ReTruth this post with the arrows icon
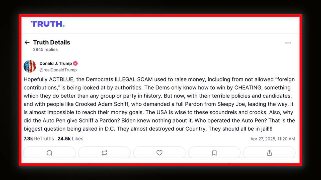 click(x=104, y=153)
